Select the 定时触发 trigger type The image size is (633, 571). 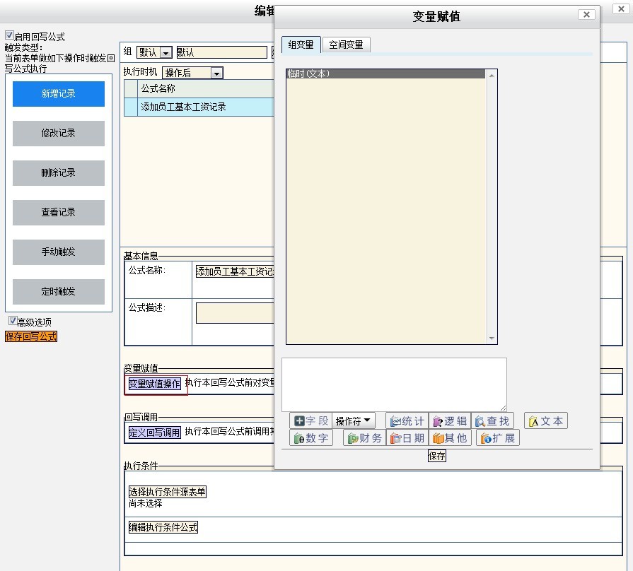point(59,292)
